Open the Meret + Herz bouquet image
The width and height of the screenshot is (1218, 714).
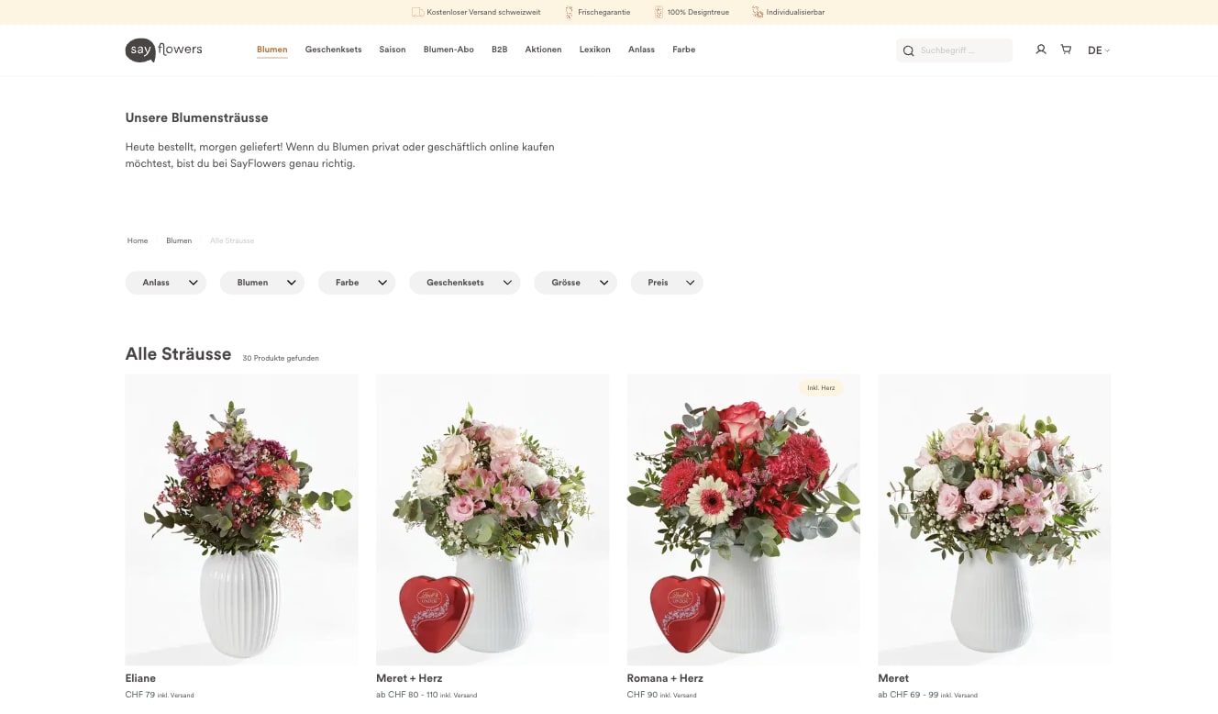[x=493, y=519]
